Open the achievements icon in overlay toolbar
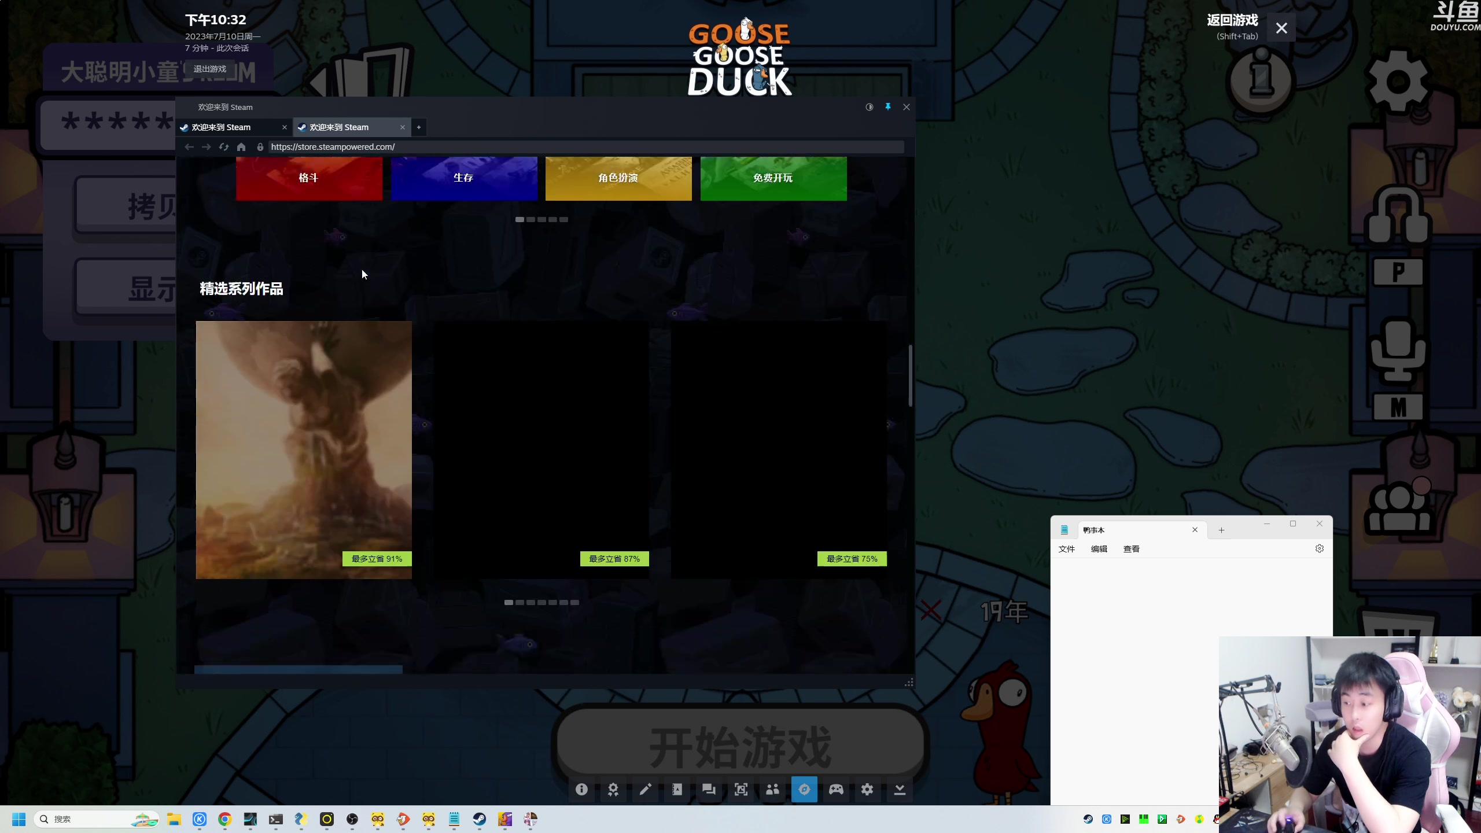Viewport: 1481px width, 833px height. point(613,790)
